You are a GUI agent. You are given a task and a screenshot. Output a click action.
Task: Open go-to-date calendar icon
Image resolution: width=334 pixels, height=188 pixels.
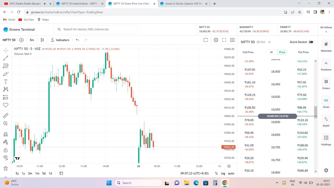pyautogui.click(x=61, y=173)
